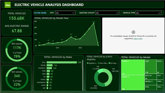Click the LEAF treemap tile
The width and height of the screenshot is (165, 93).
click(151, 67)
